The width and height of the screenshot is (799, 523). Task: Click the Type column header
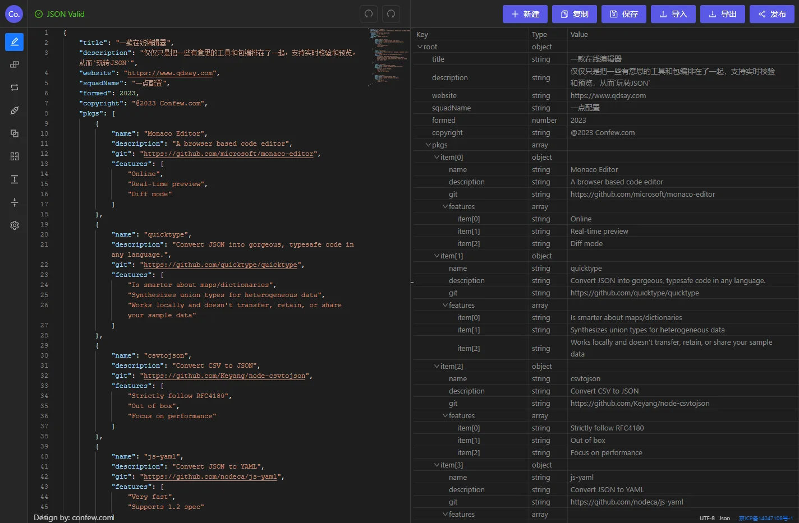pos(539,34)
